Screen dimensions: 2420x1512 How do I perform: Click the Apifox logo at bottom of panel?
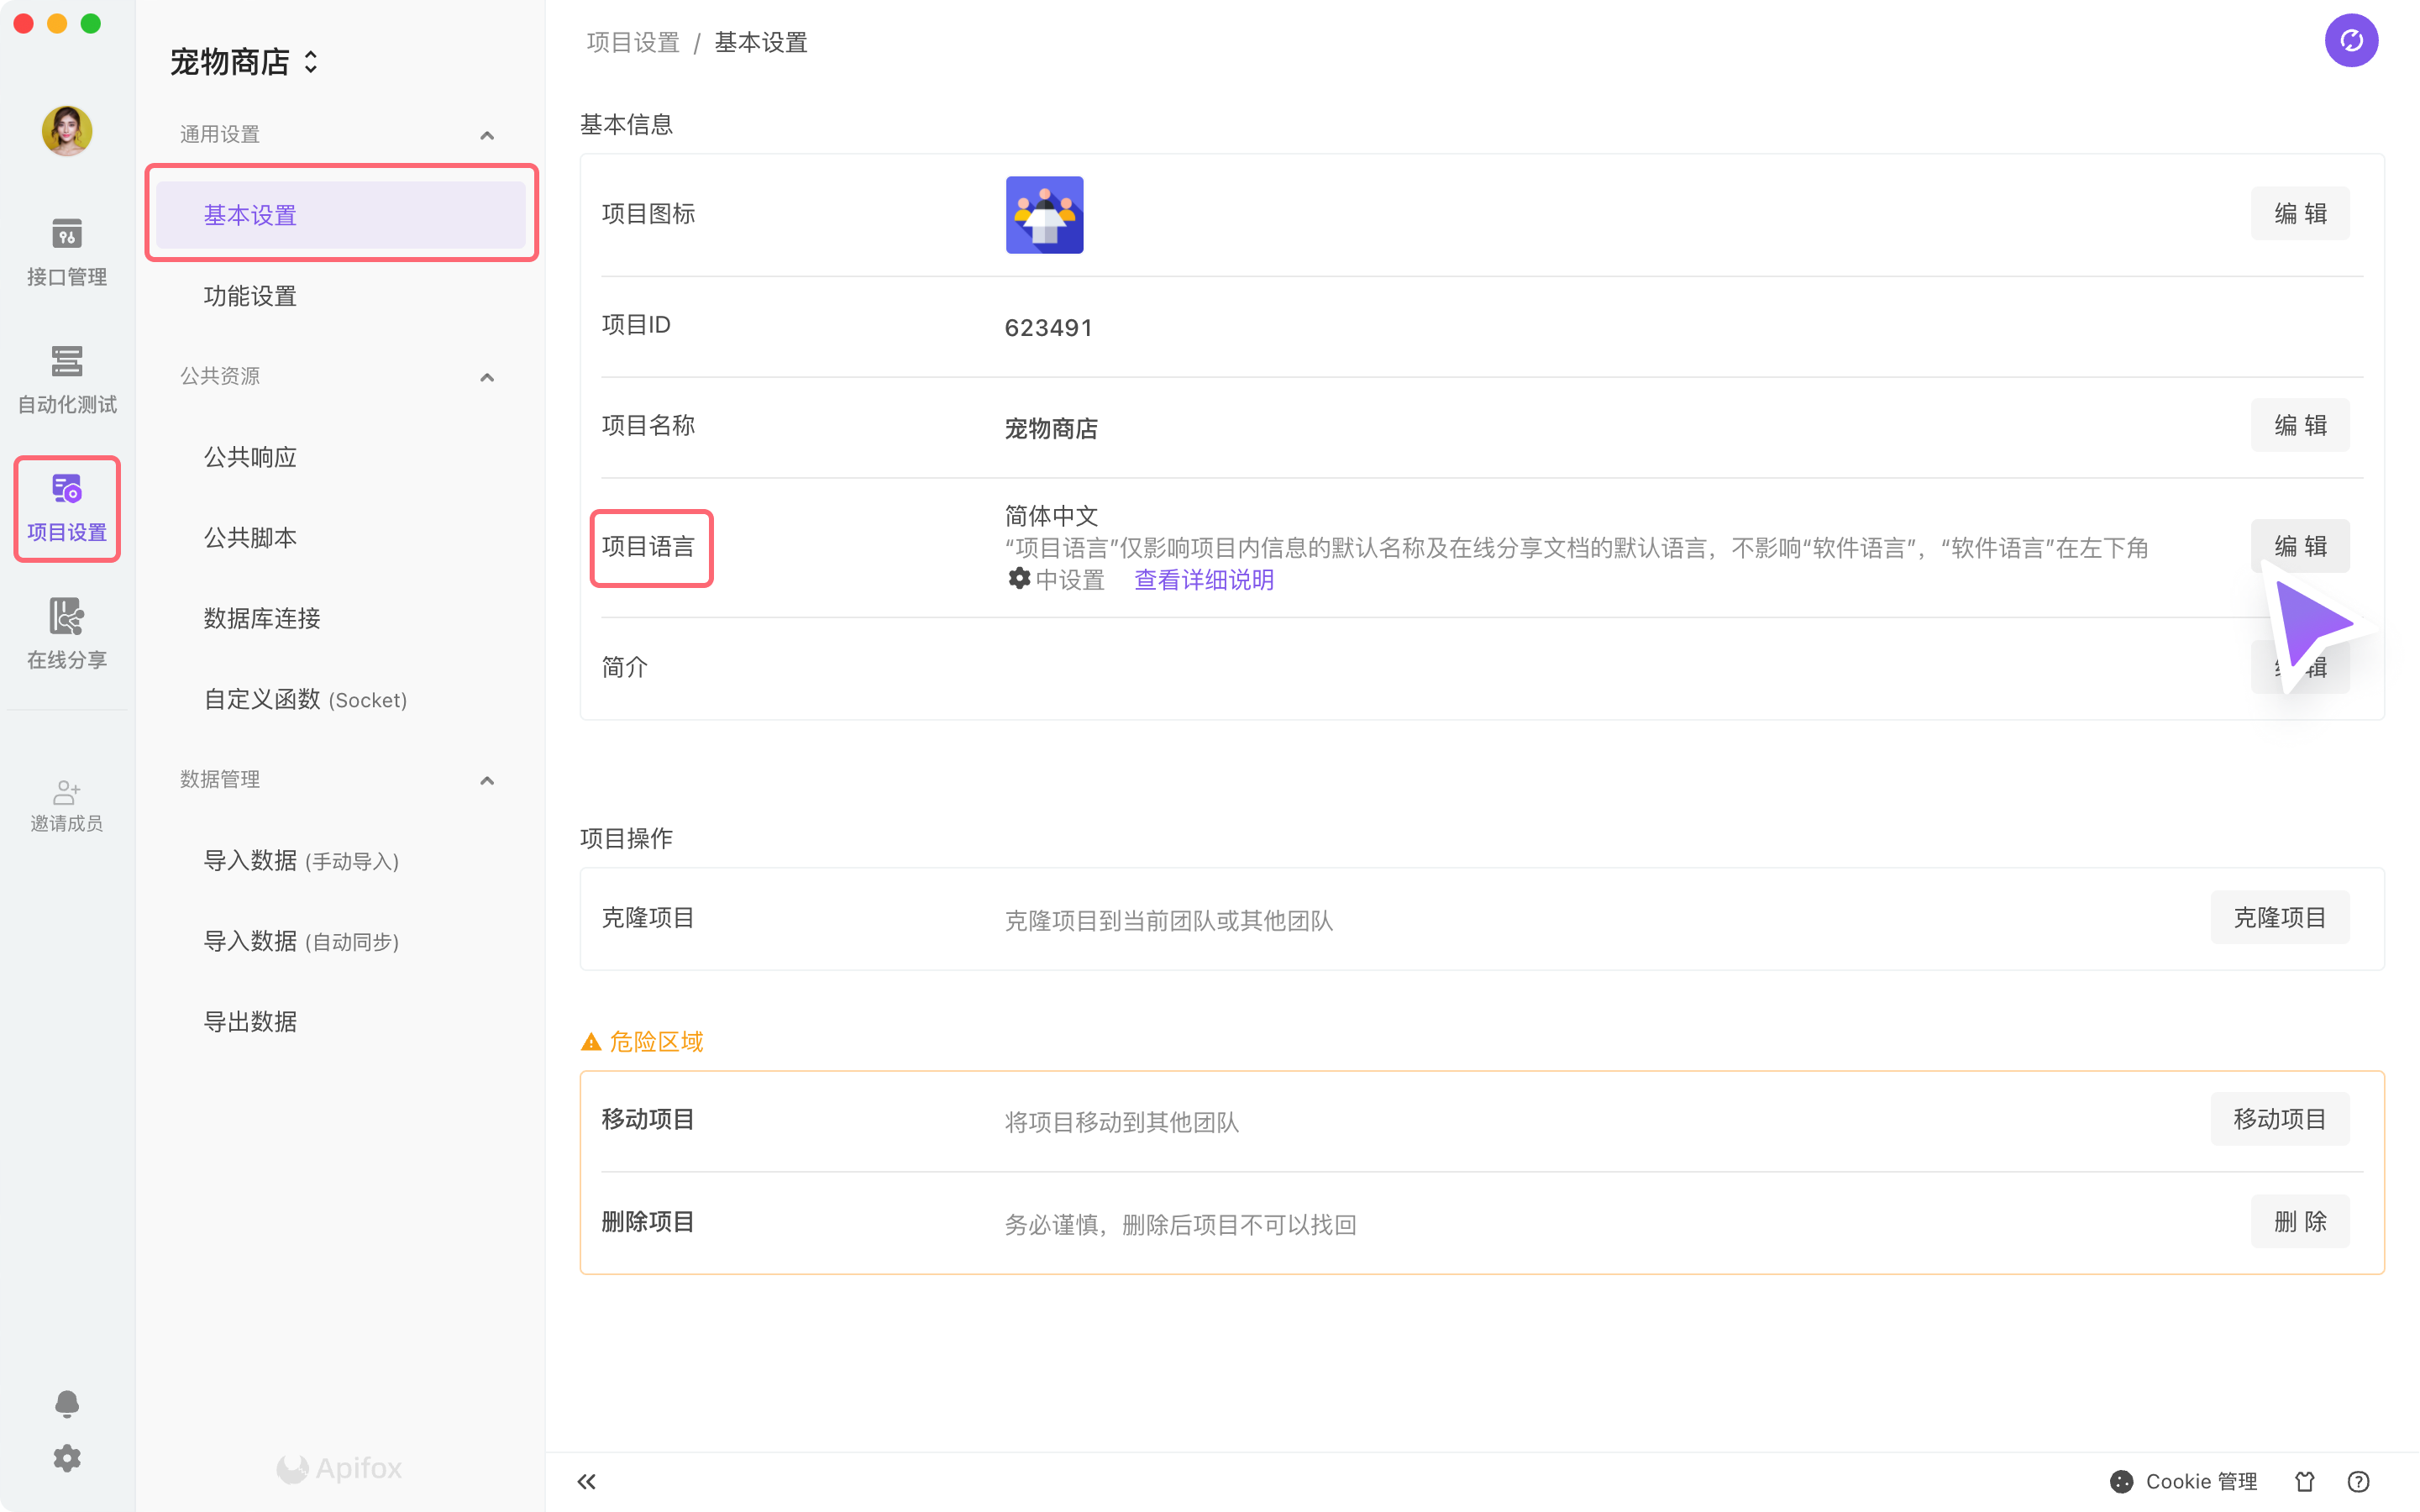pyautogui.click(x=339, y=1468)
